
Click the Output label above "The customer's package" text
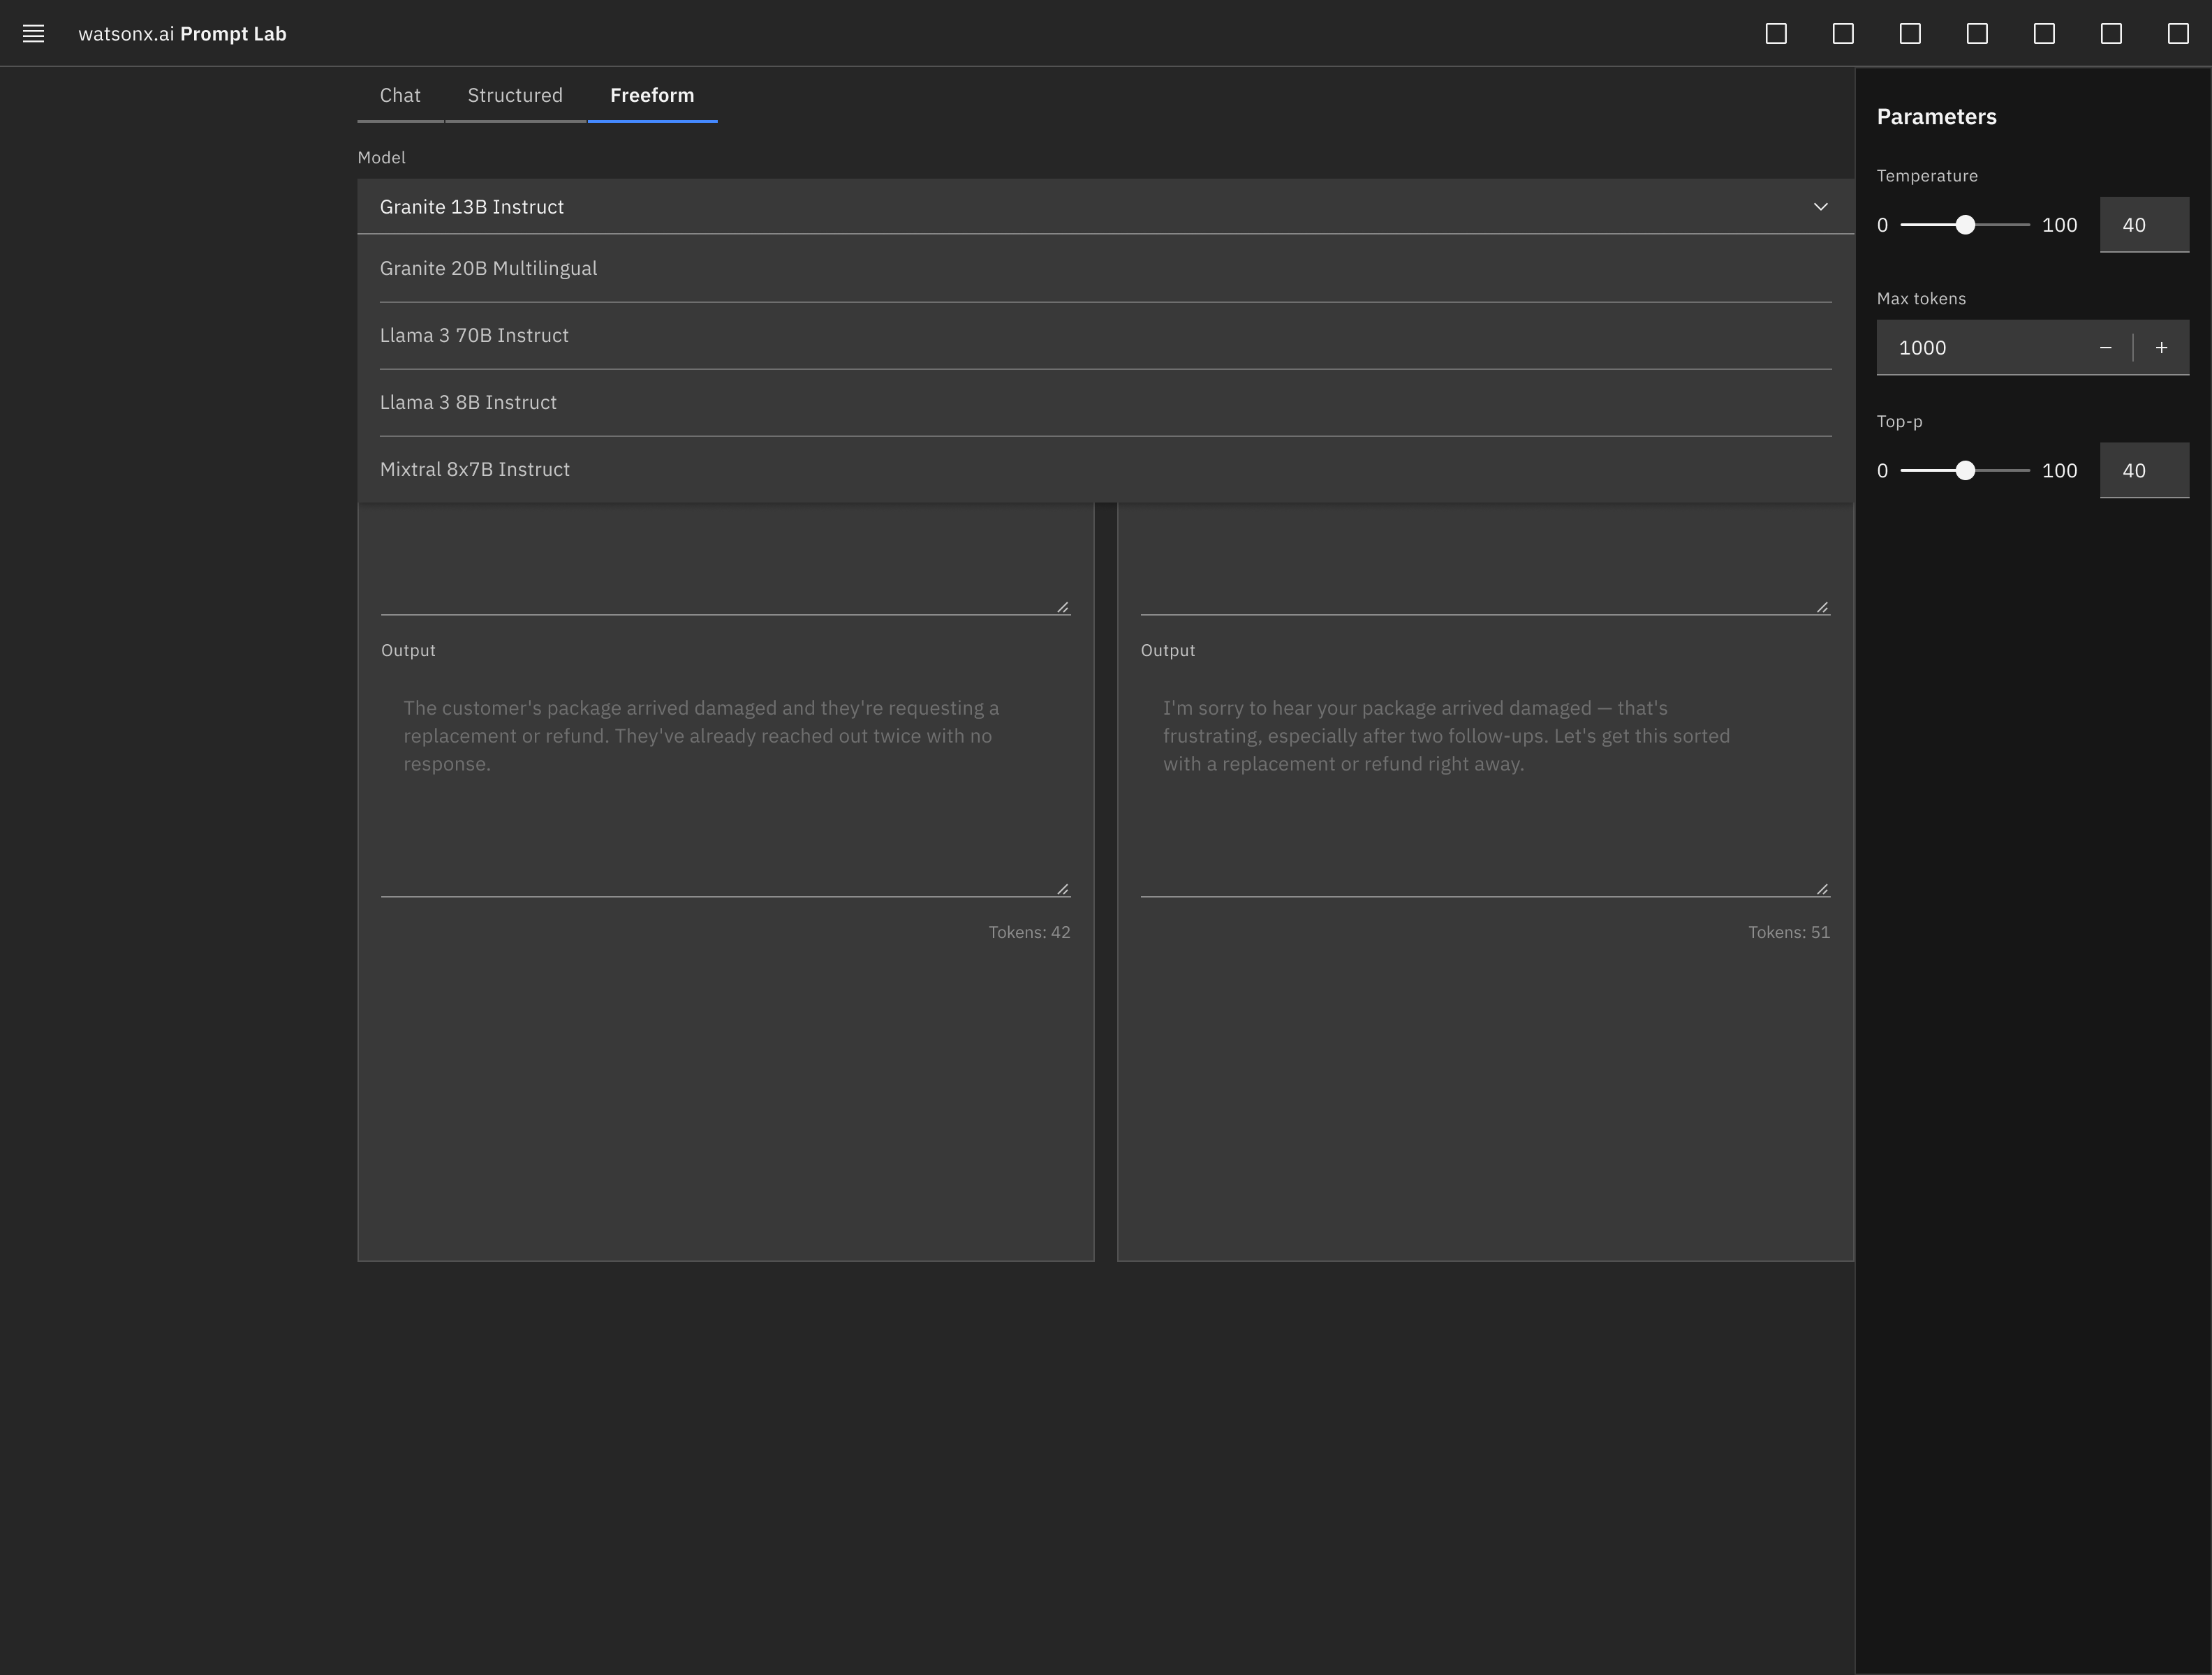408,650
